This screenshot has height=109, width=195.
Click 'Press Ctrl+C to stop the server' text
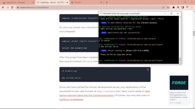click(116, 54)
